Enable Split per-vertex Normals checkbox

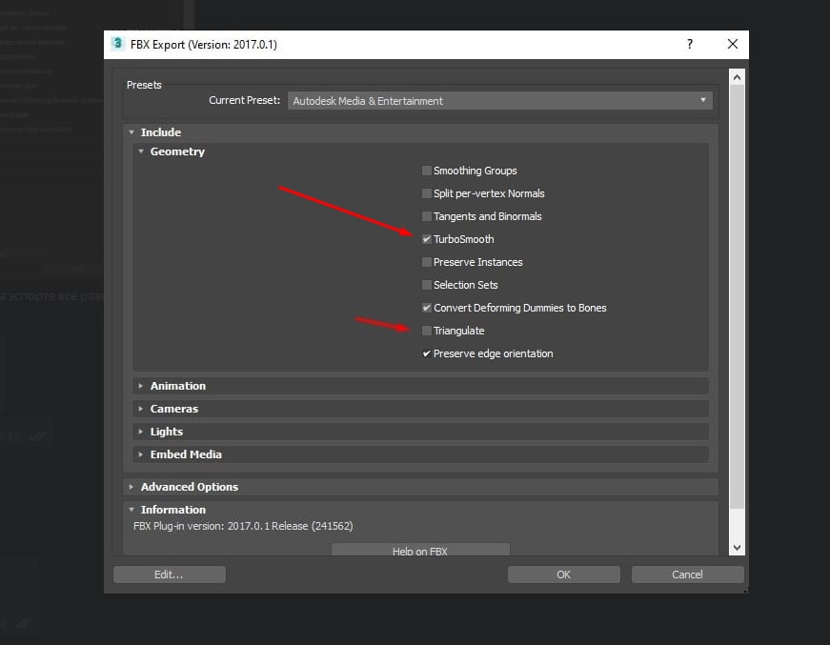(x=427, y=193)
